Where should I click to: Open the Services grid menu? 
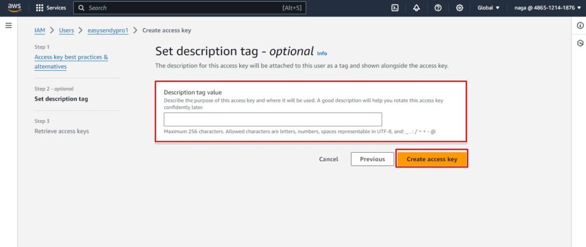coord(51,8)
